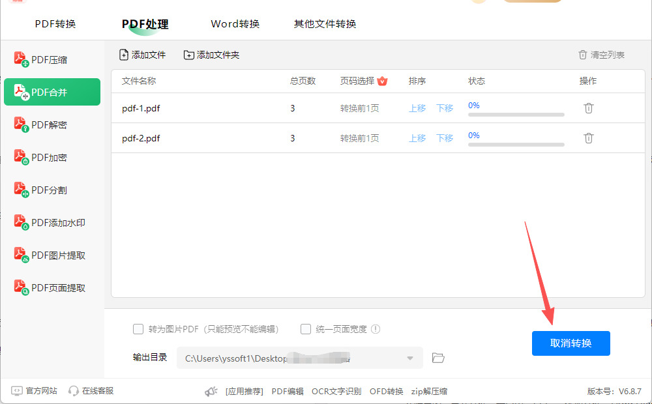This screenshot has width=652, height=404.
Task: Delete pdf-1.pdf using its trash icon
Action: coord(588,108)
